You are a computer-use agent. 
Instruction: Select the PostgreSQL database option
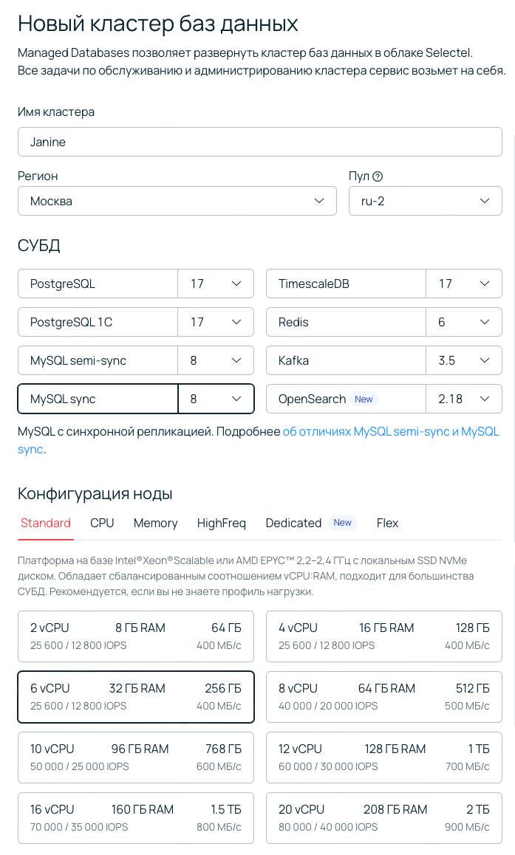[x=96, y=284]
